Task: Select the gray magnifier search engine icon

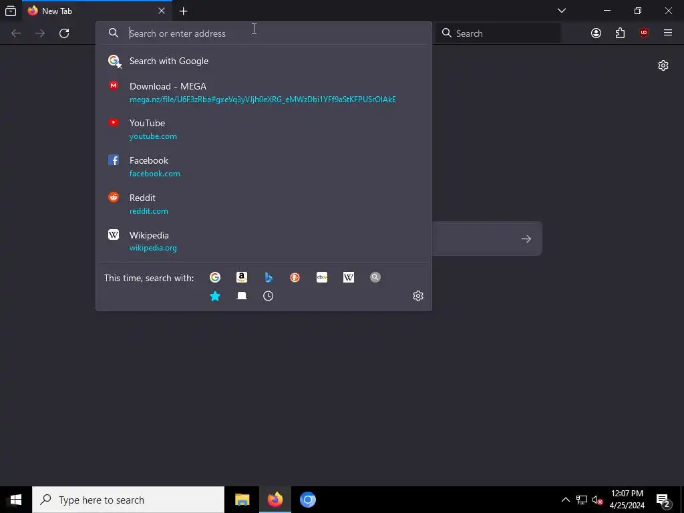Action: pos(375,277)
